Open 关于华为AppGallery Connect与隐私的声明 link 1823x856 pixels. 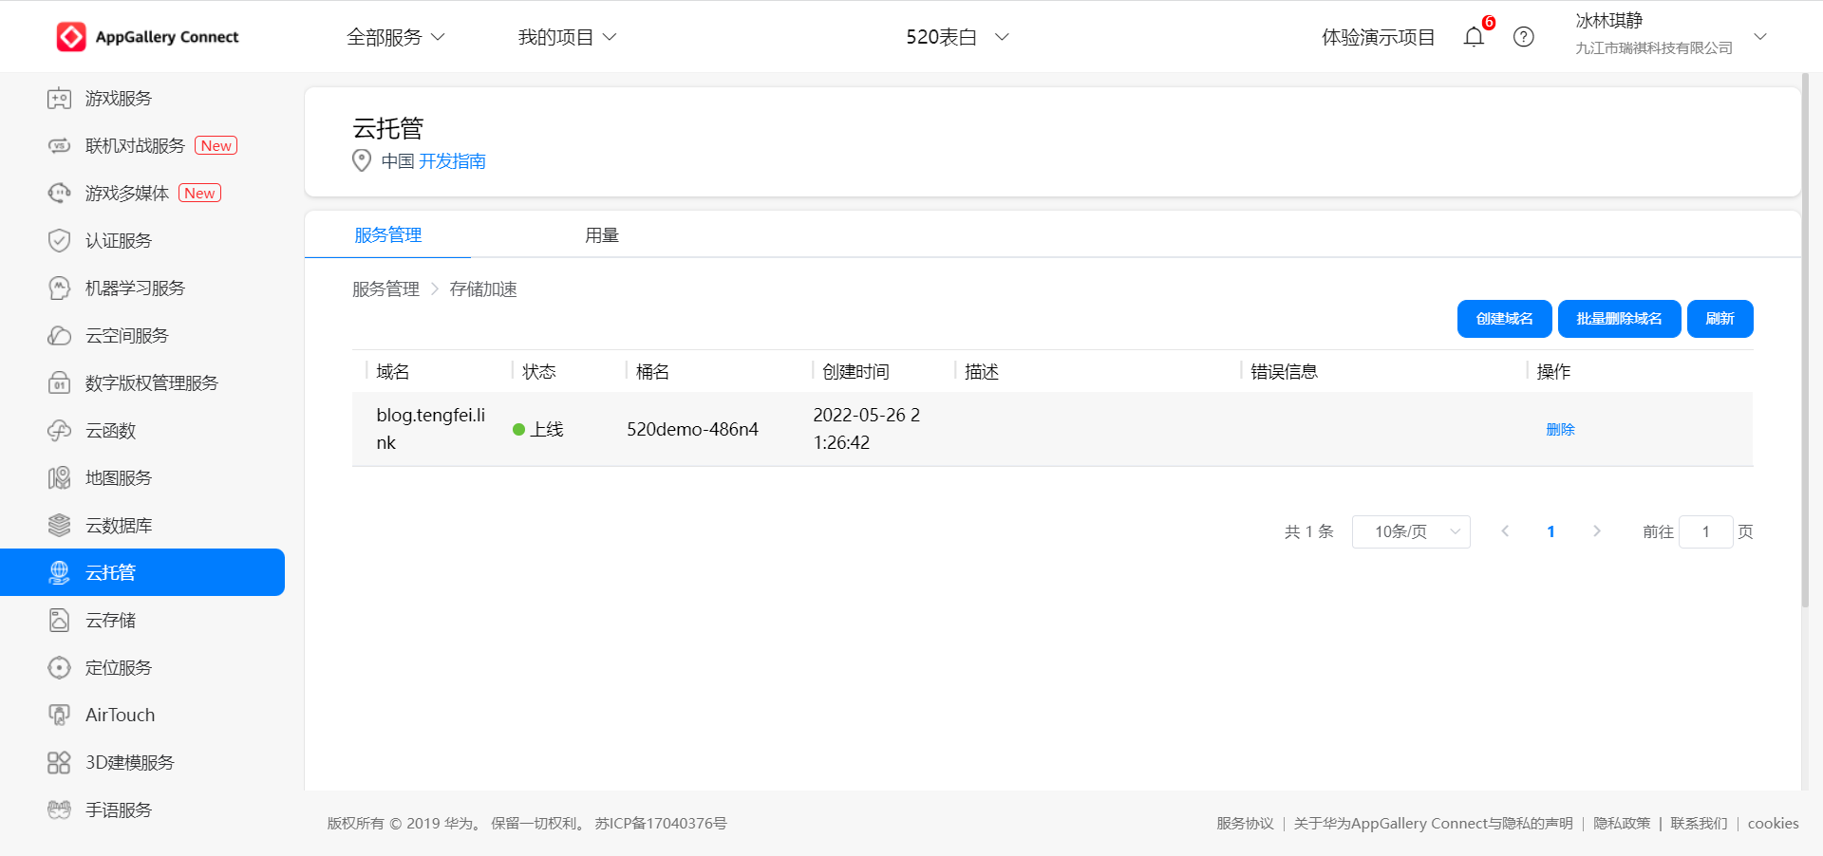coord(1433,824)
